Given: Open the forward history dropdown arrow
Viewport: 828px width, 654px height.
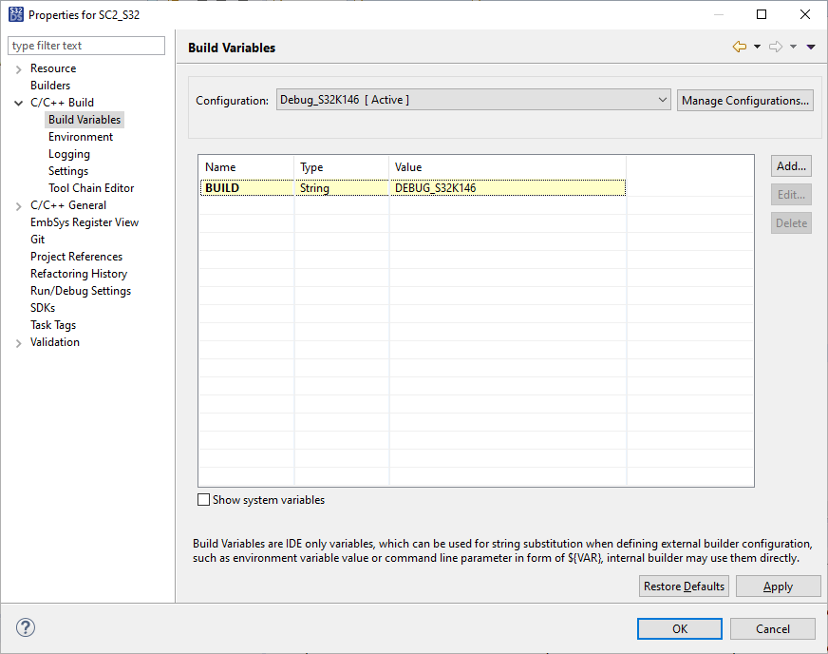Looking at the screenshot, I should click(x=793, y=48).
